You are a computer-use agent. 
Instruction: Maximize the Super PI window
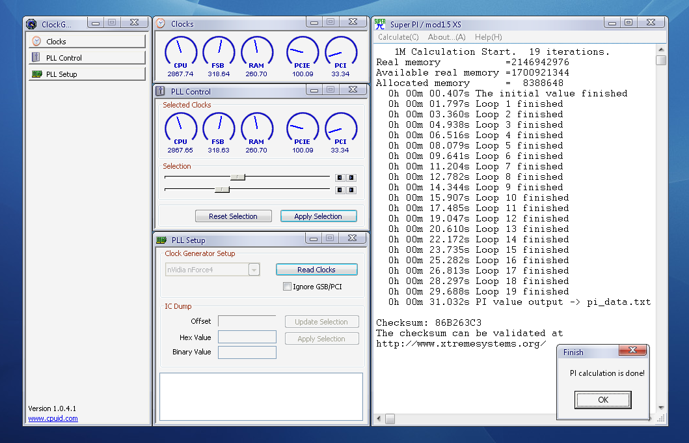coord(628,22)
